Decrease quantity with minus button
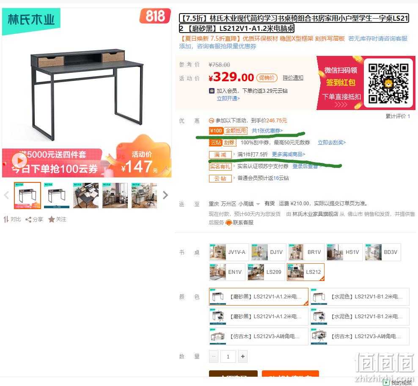418x386 pixels. [214, 356]
